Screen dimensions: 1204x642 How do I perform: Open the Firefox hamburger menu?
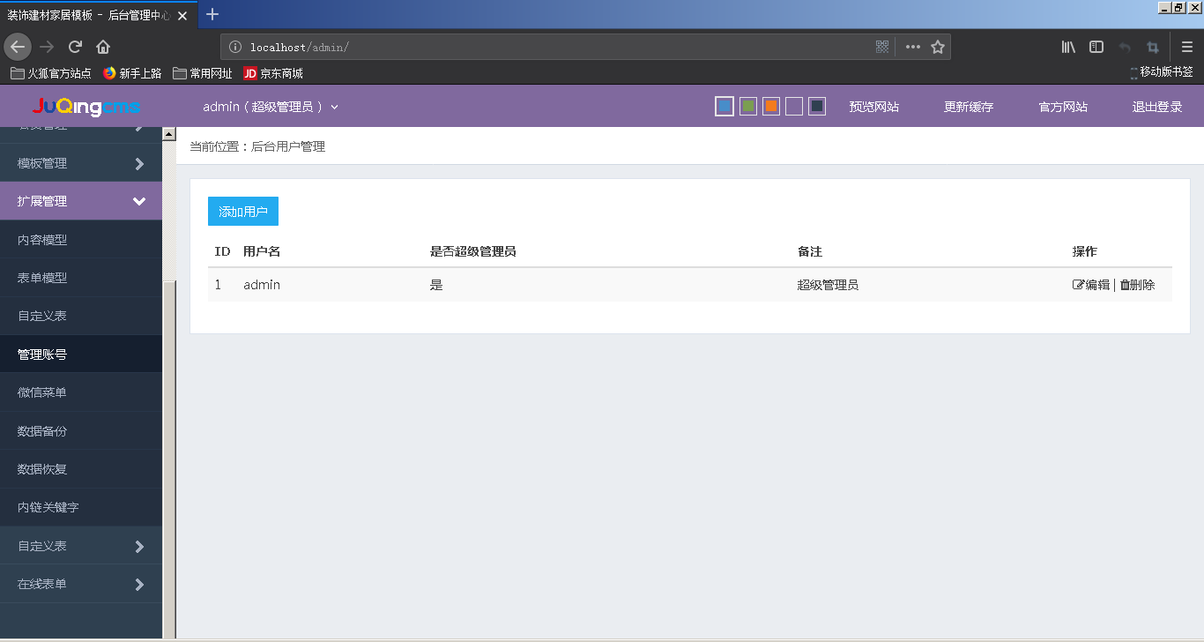1187,47
